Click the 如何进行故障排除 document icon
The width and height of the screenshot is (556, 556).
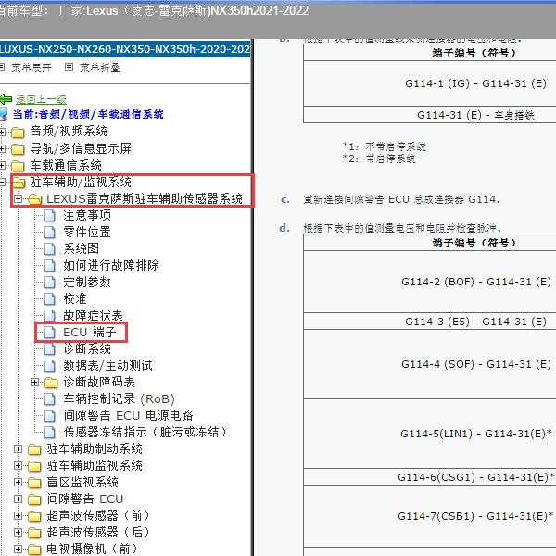pos(50,266)
